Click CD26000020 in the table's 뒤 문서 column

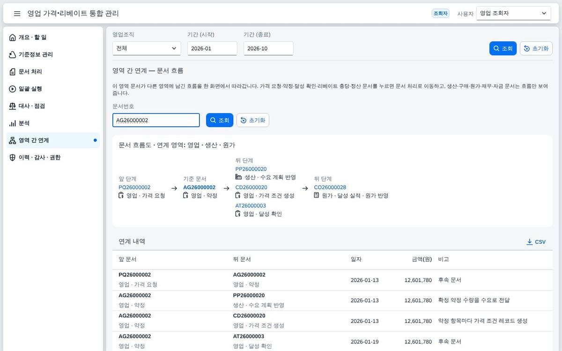[x=249, y=316]
